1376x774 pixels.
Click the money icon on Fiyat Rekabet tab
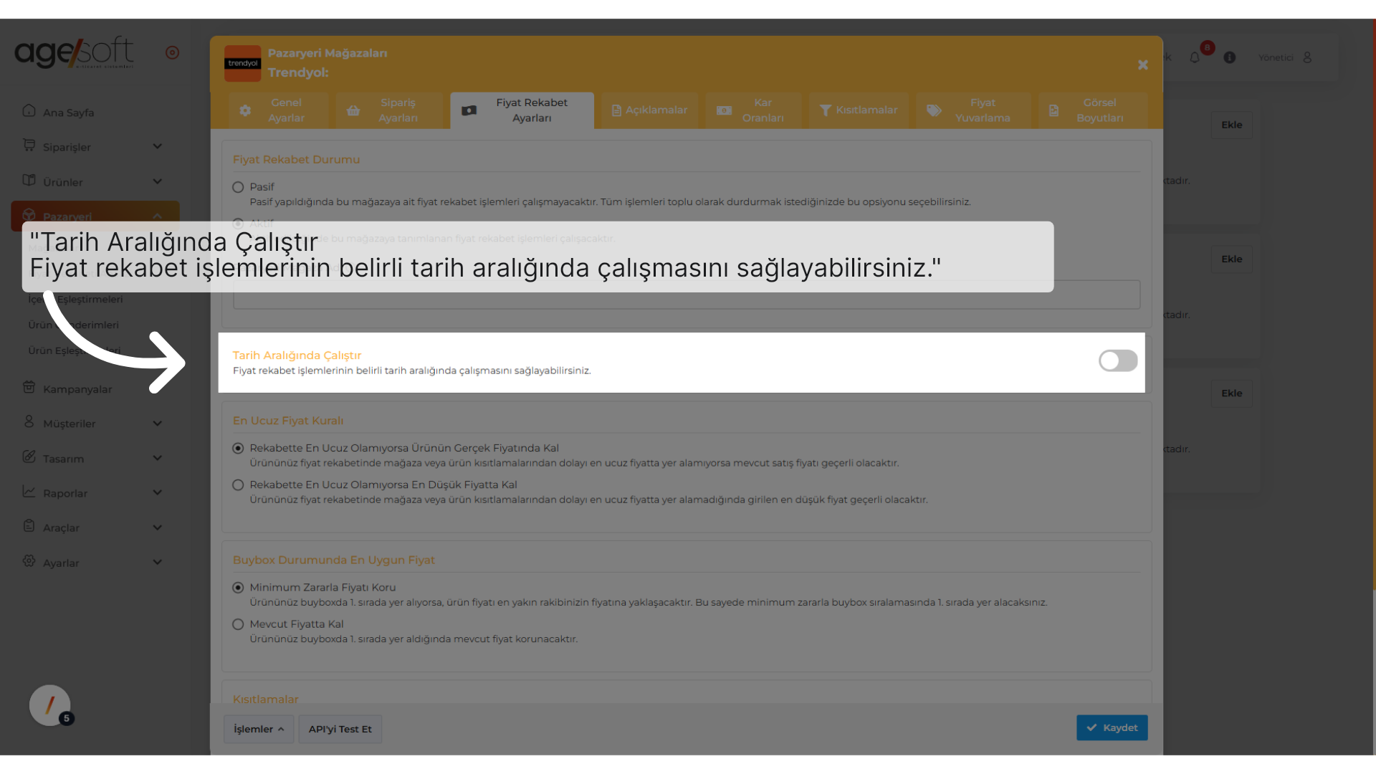coord(469,110)
